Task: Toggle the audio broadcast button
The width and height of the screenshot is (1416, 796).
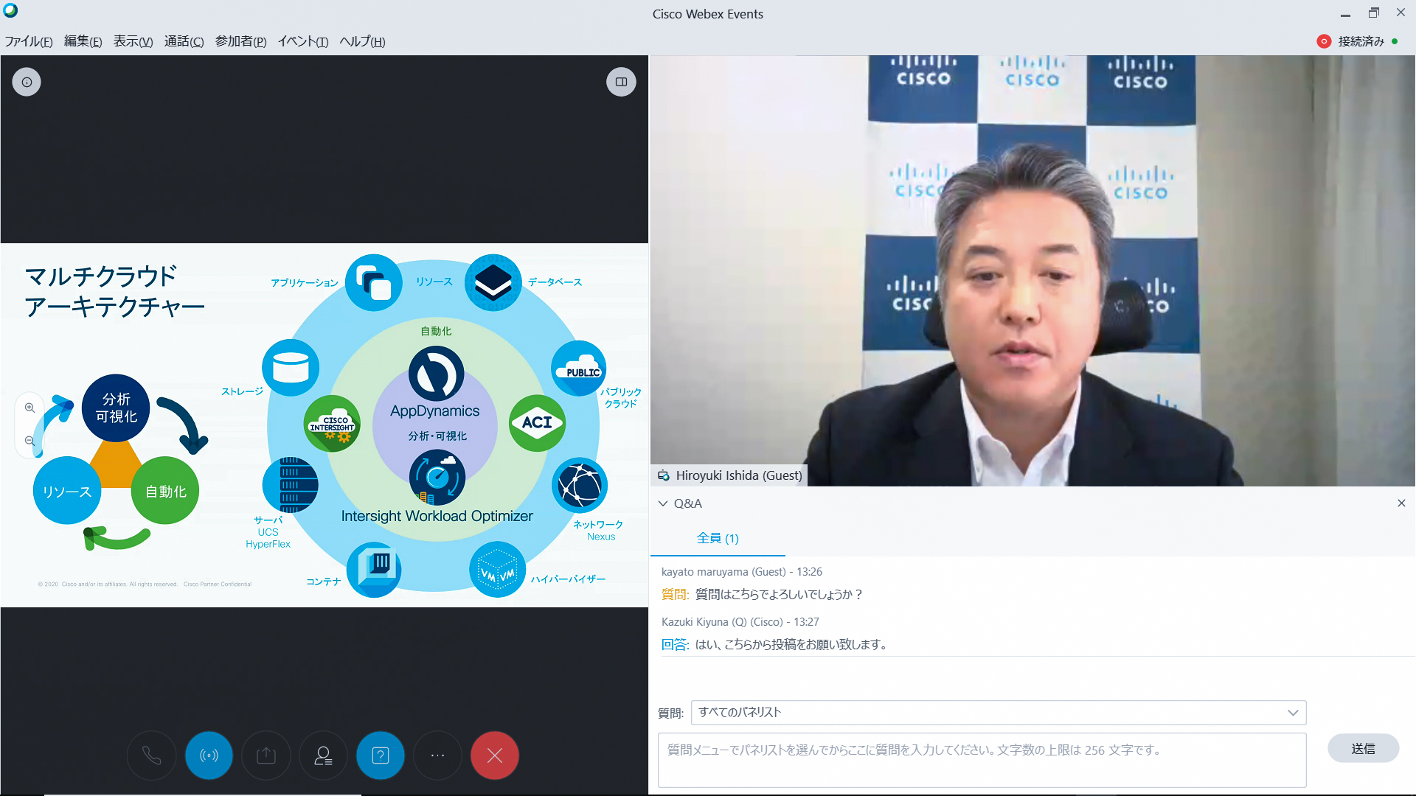Action: coord(209,755)
